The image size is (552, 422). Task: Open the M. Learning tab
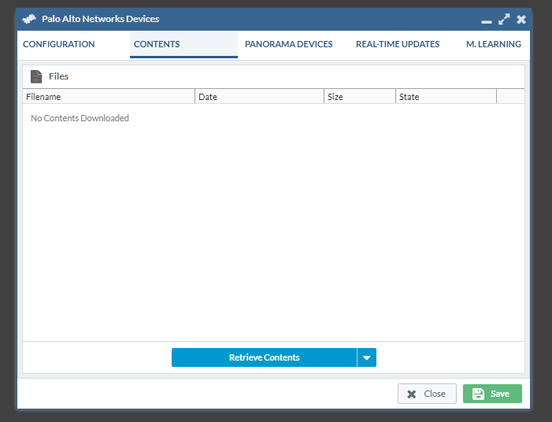tap(493, 44)
